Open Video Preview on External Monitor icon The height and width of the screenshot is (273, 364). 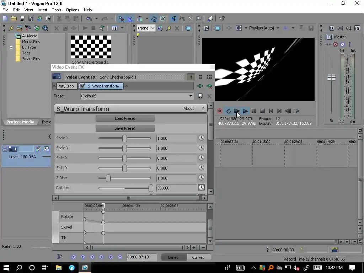(218, 28)
